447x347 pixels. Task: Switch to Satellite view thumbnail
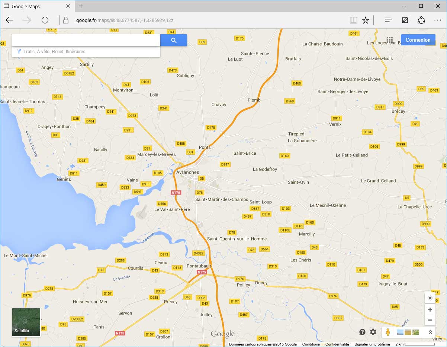(x=26, y=322)
